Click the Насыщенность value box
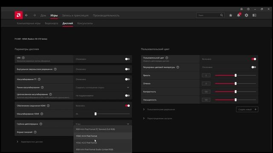273x153 pixels. [206, 100]
